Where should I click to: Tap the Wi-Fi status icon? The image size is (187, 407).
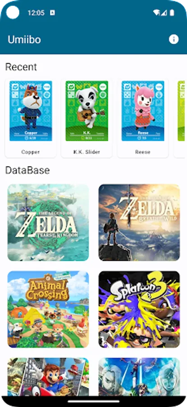click(156, 13)
